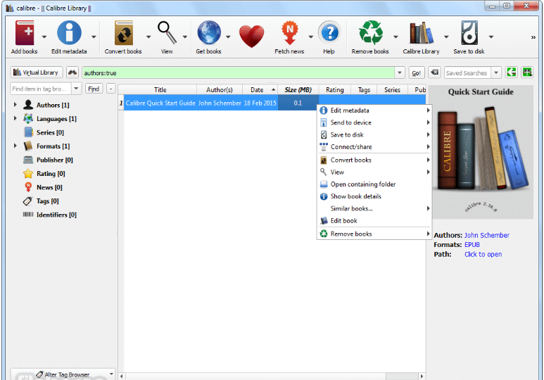Click the Go! search button
544x380 pixels.
(417, 73)
